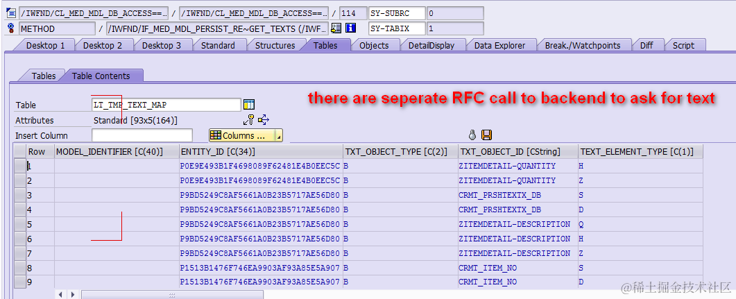Open the Break./Watchpoints tab
Image resolution: width=736 pixels, height=299 pixels.
pos(583,45)
